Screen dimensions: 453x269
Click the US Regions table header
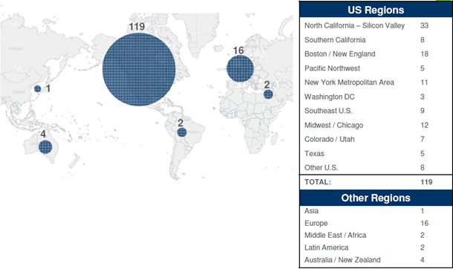376,10
